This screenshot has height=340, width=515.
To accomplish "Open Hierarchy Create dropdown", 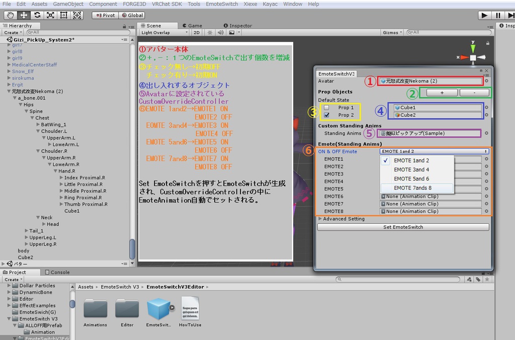I will [x=13, y=33].
